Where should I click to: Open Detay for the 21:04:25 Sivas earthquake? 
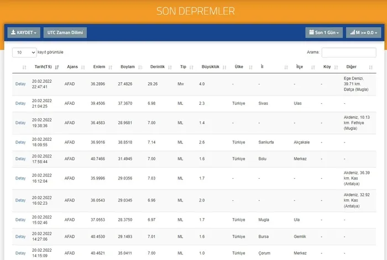point(20,104)
